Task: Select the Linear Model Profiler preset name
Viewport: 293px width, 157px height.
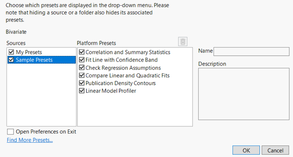Action: click(111, 91)
